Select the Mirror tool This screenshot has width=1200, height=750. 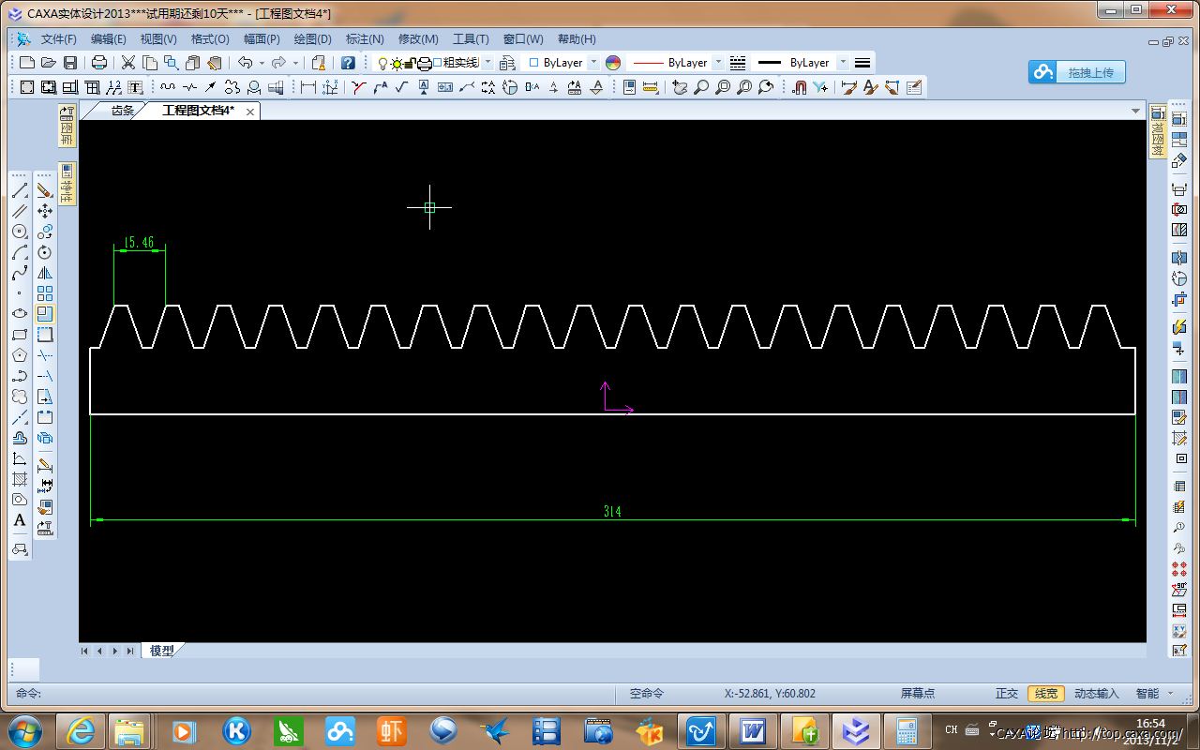click(x=45, y=273)
